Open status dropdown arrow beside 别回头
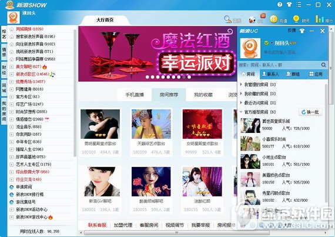The image size is (335, 237). click(272, 43)
